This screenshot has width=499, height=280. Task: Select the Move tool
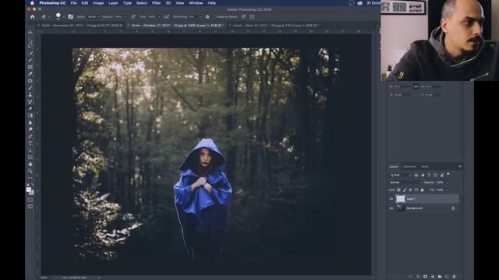30,33
